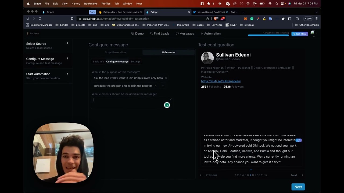
Task: Clear the elements input with X
Action: [170, 99]
